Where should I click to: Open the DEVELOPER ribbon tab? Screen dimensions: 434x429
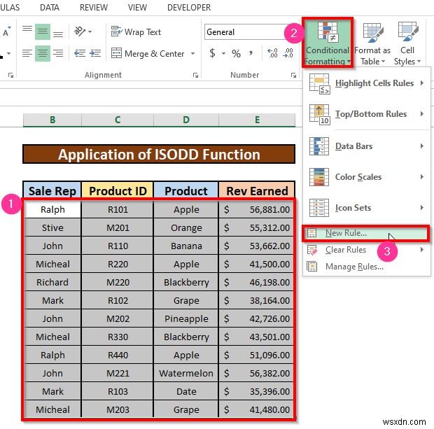(x=189, y=8)
